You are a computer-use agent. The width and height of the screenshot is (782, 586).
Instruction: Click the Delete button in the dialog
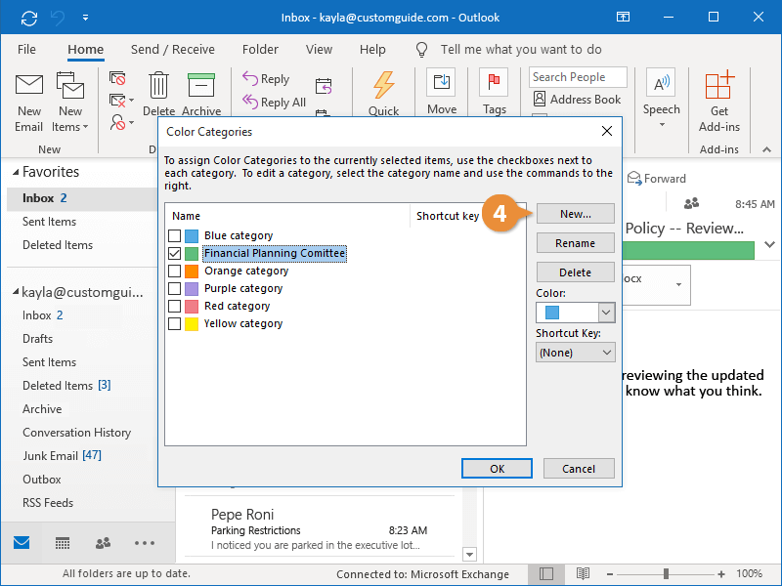576,272
